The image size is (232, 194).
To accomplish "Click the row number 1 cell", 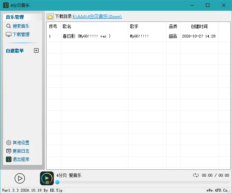I will (x=50, y=36).
